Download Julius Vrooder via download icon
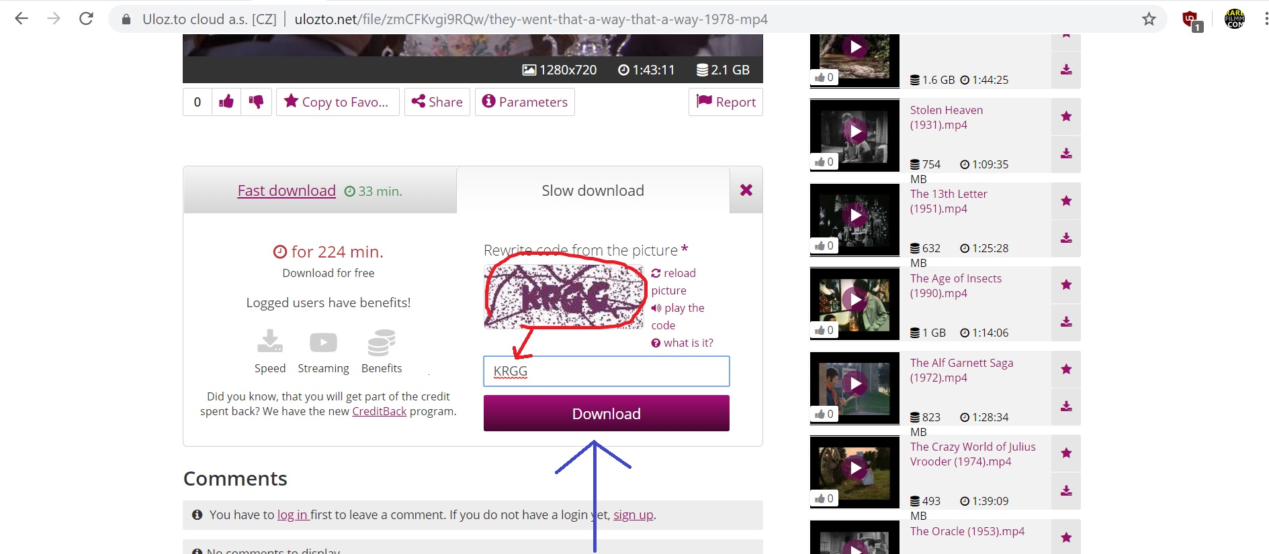 1066,491
